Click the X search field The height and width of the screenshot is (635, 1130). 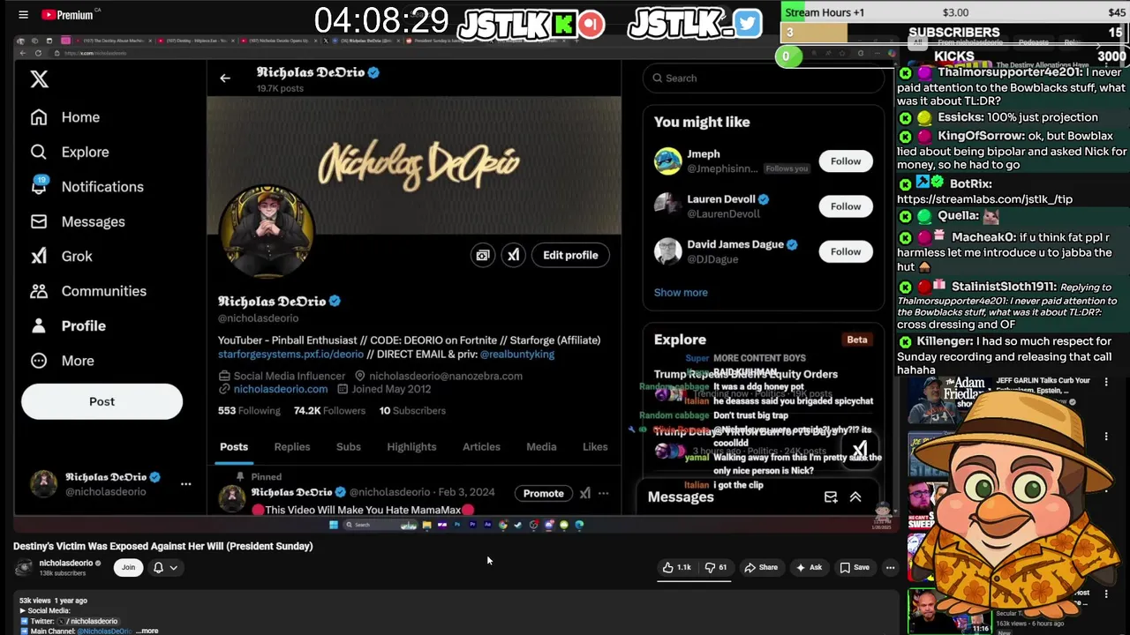(764, 78)
